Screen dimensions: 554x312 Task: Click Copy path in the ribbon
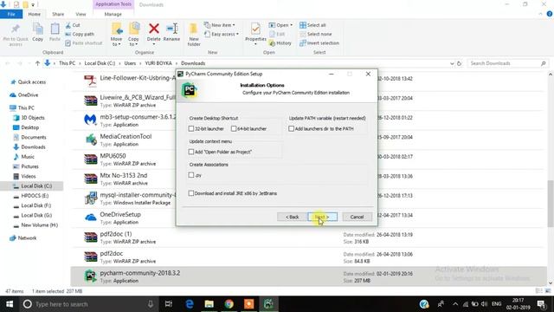pos(80,34)
